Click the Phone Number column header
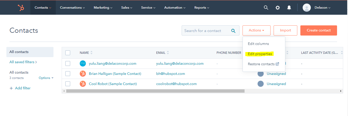 229,53
